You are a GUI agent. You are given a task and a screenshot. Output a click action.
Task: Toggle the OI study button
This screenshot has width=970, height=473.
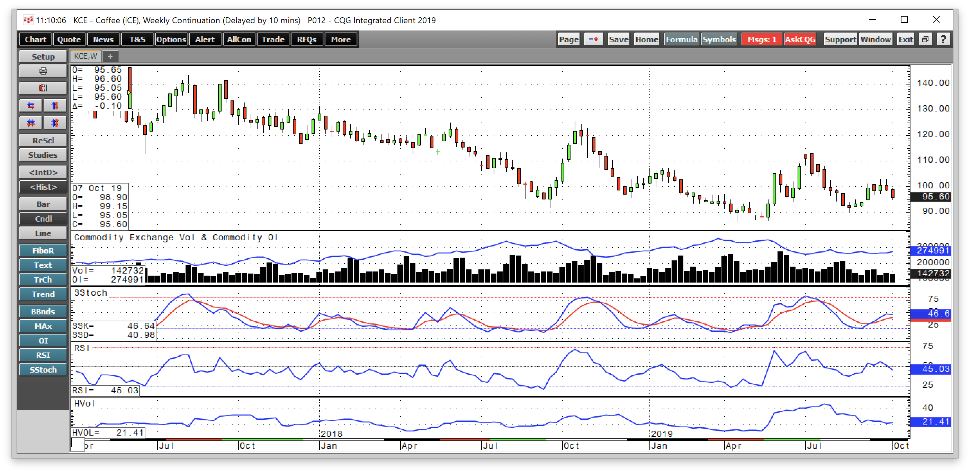click(x=43, y=341)
